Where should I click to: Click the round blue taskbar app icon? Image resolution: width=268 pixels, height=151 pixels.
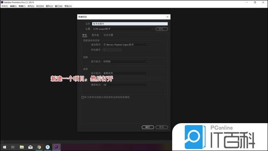click(x=48, y=147)
